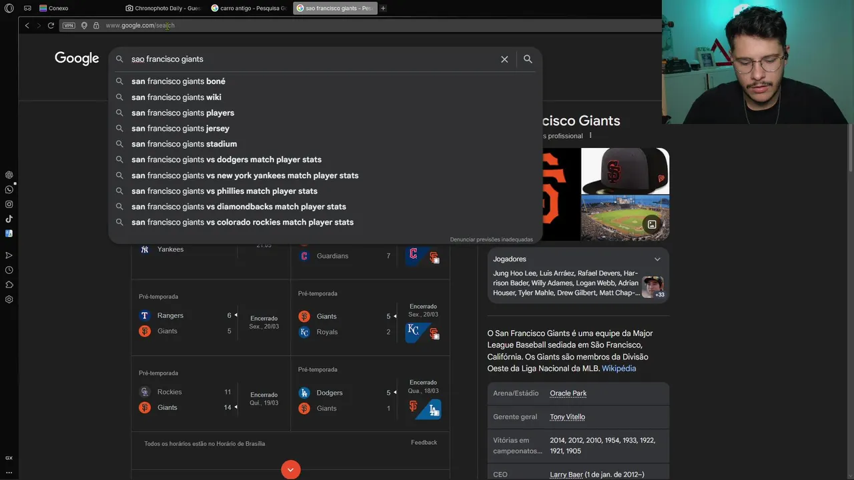Image resolution: width=854 pixels, height=480 pixels.
Task: Switch to the carro antigo tab
Action: pos(248,8)
